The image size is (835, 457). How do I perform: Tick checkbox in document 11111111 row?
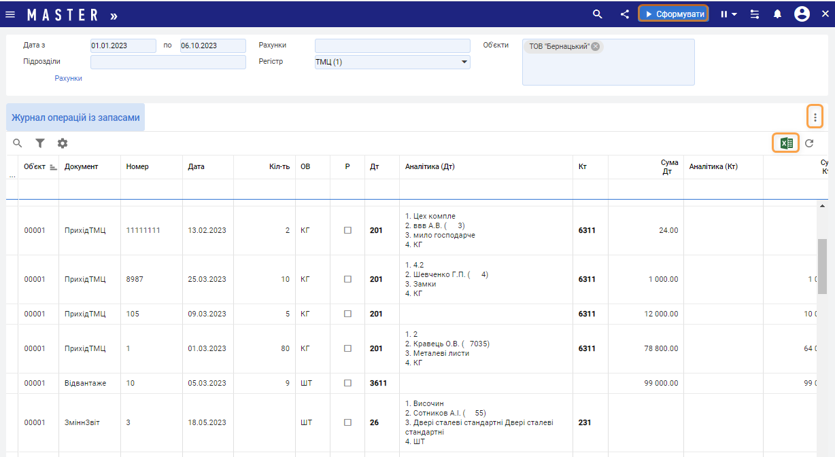[347, 230]
